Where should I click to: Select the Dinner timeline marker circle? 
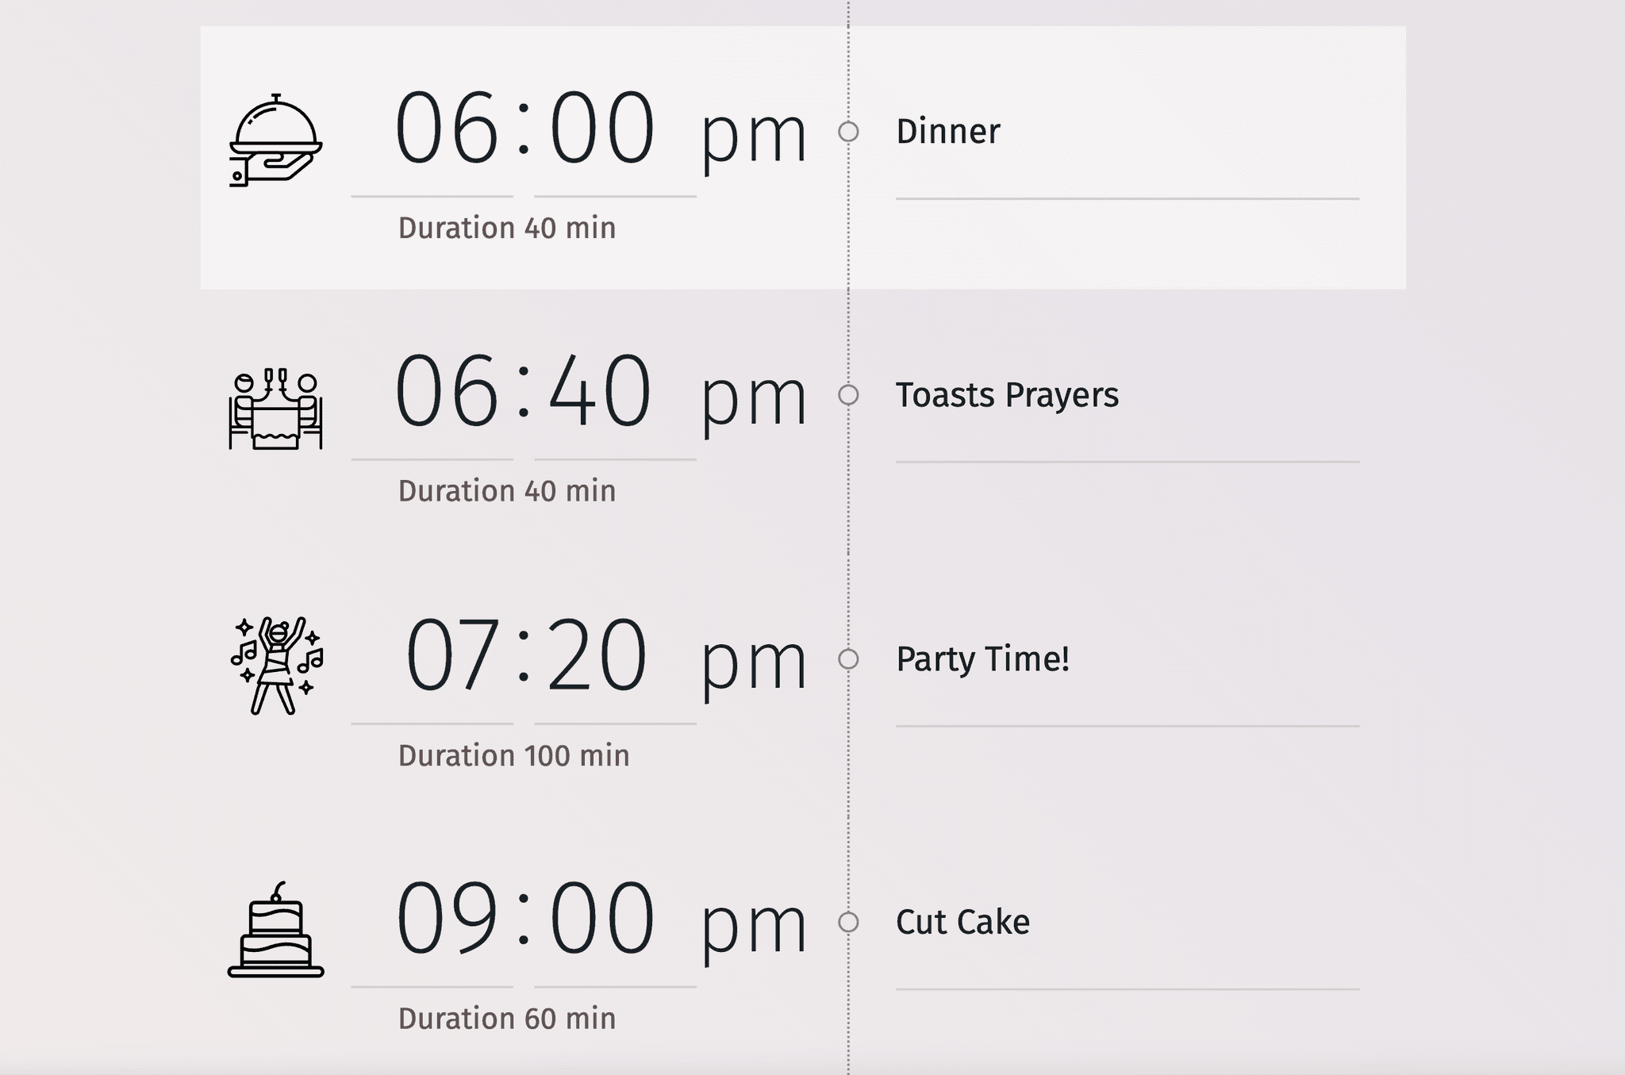click(x=848, y=132)
